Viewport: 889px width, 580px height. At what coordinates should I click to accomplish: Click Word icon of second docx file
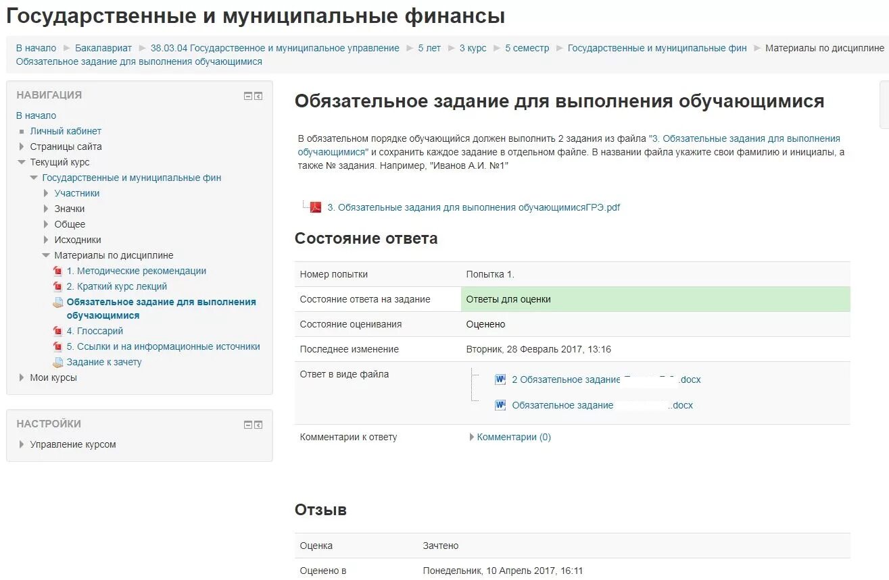500,405
